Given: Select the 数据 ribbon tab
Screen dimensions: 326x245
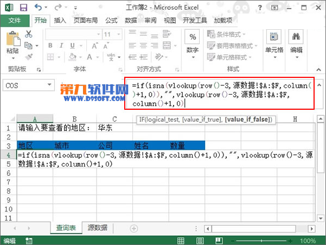Looking at the screenshot, I should tap(131, 21).
